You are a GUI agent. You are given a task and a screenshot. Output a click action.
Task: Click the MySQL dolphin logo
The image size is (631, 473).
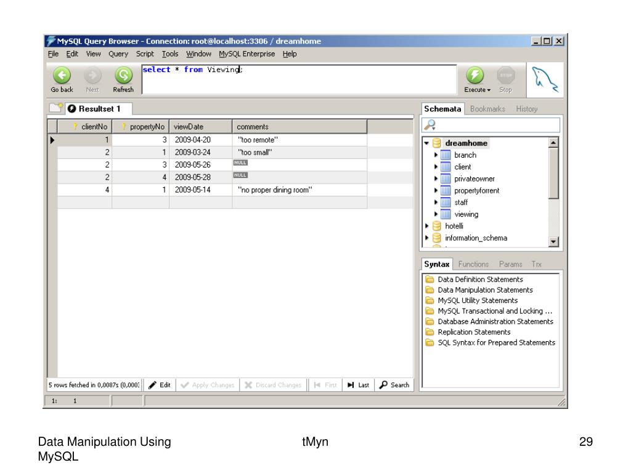click(x=545, y=79)
